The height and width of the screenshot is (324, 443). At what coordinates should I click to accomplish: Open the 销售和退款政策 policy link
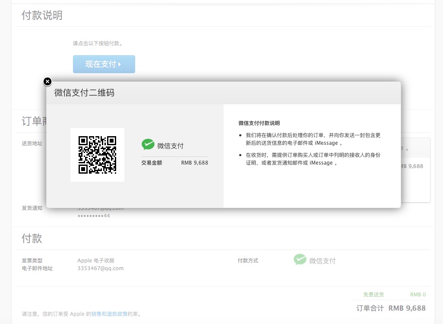point(109,314)
